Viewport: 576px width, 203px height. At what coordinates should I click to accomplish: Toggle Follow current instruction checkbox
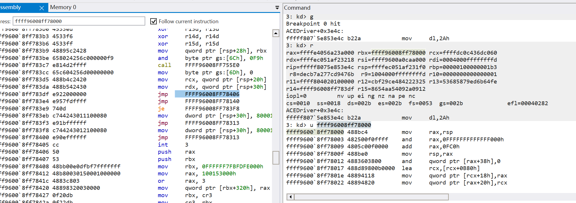[x=154, y=21]
